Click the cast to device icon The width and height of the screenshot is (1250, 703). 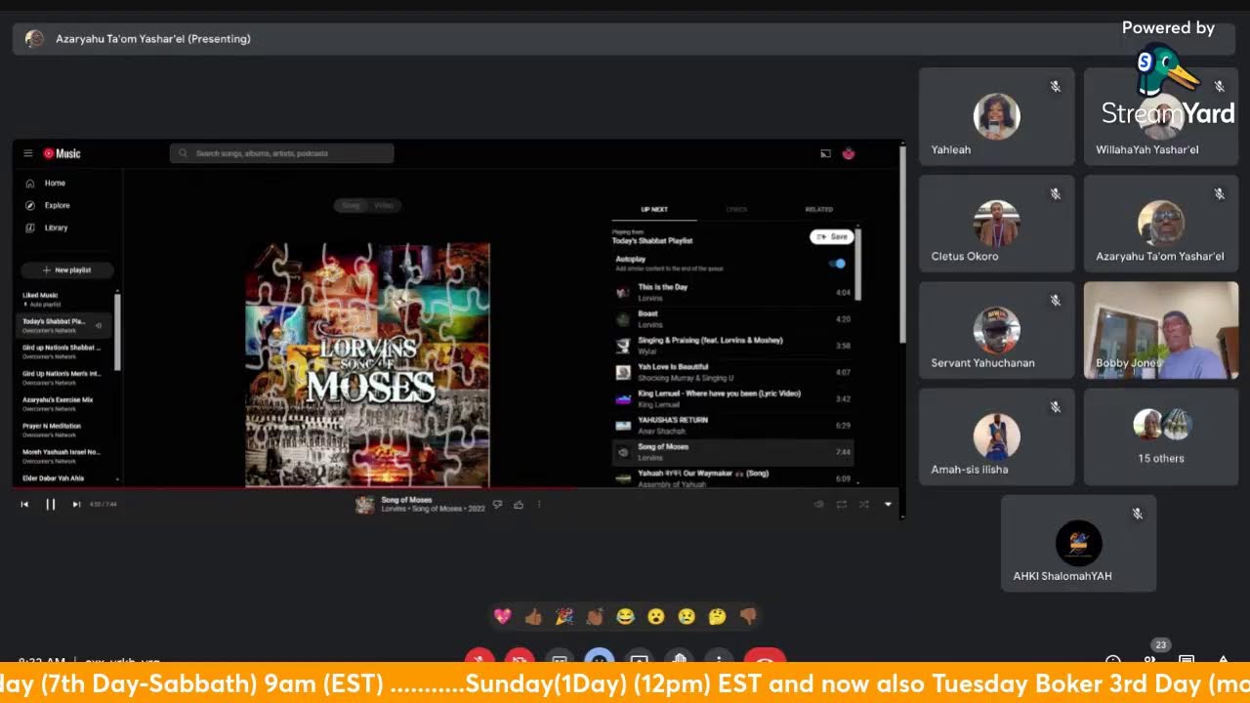(825, 153)
